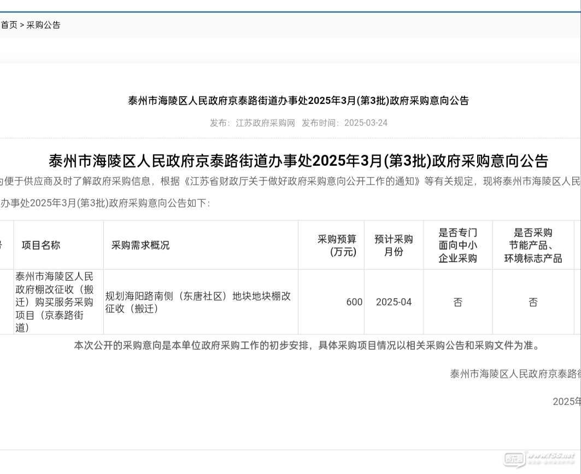This screenshot has width=581, height=474.
Task: Click the 江苏政府采购网 publisher text
Action: pos(265,123)
